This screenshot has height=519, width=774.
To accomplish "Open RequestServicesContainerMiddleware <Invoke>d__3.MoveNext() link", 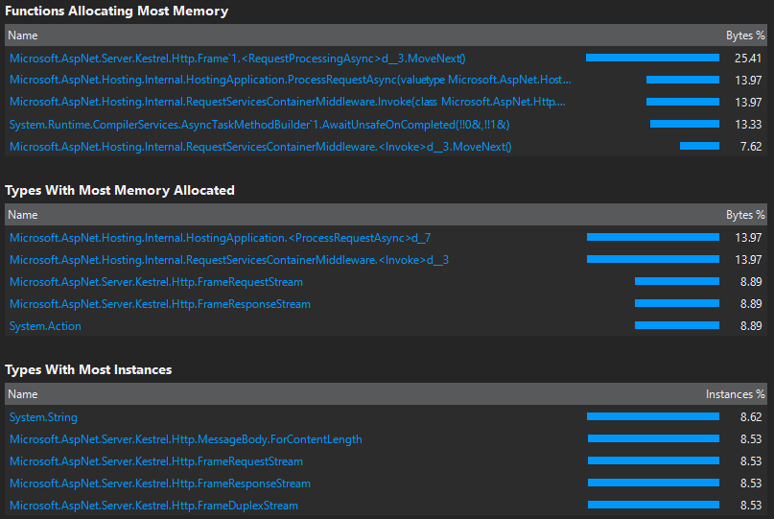I will pyautogui.click(x=260, y=147).
